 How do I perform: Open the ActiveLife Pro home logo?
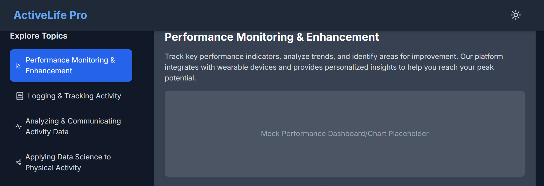point(50,15)
